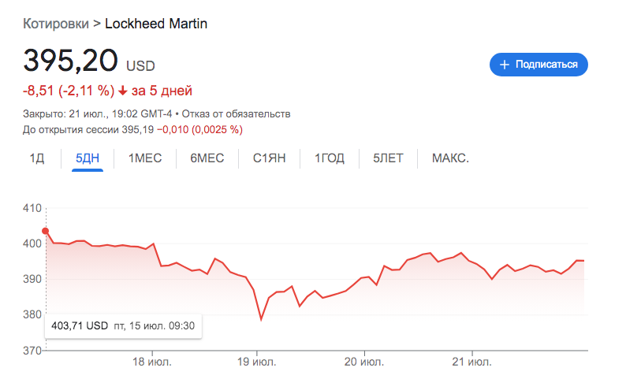Switch to 6МЕС chart range
This screenshot has height=379, width=641.
point(207,158)
